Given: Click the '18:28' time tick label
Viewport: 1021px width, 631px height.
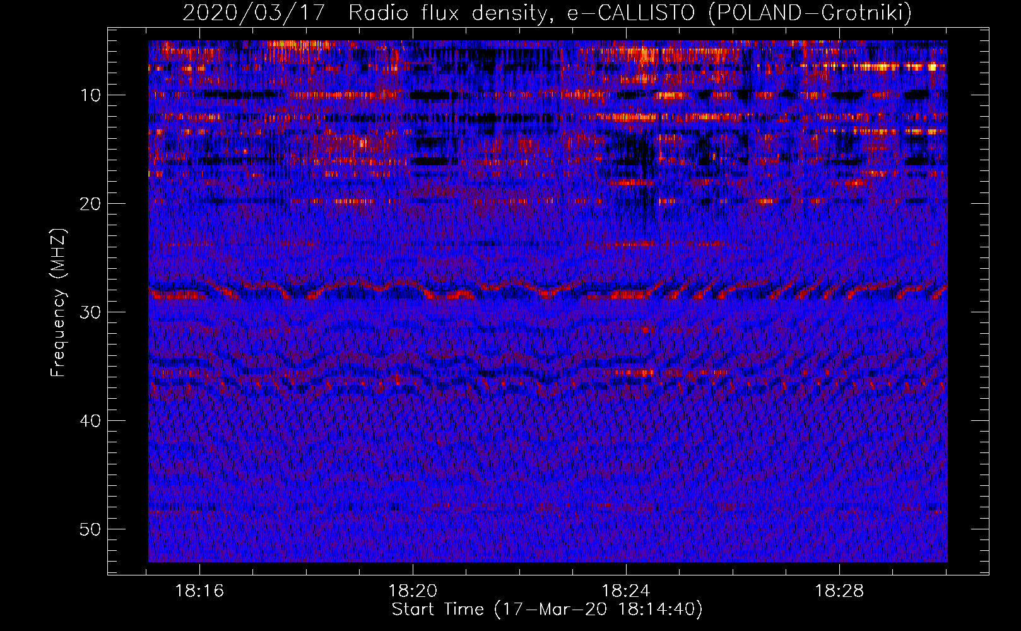Looking at the screenshot, I should 839,591.
